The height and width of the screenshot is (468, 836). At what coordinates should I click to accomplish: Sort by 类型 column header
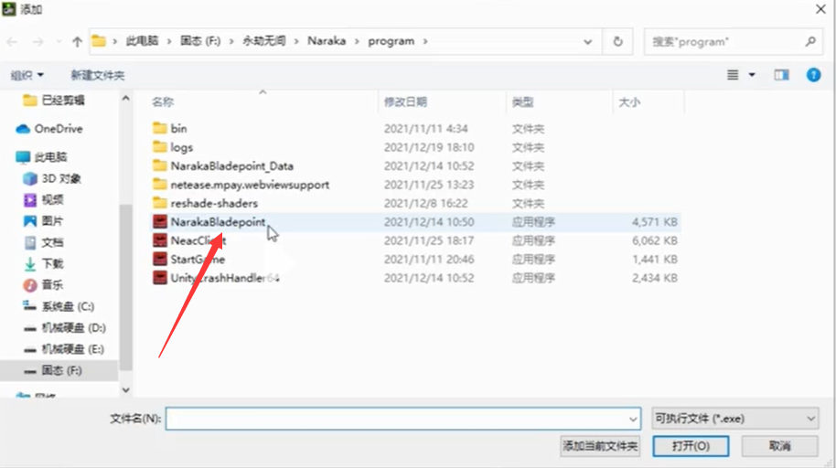click(522, 101)
